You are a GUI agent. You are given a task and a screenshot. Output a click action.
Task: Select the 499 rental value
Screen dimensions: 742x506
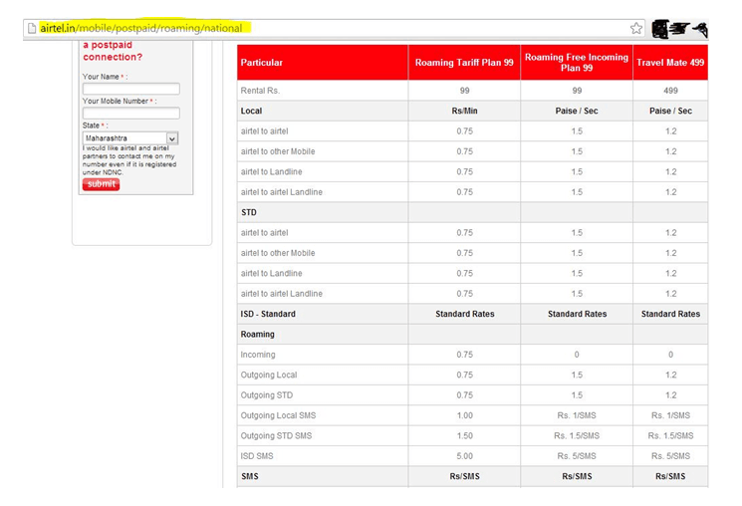670,91
